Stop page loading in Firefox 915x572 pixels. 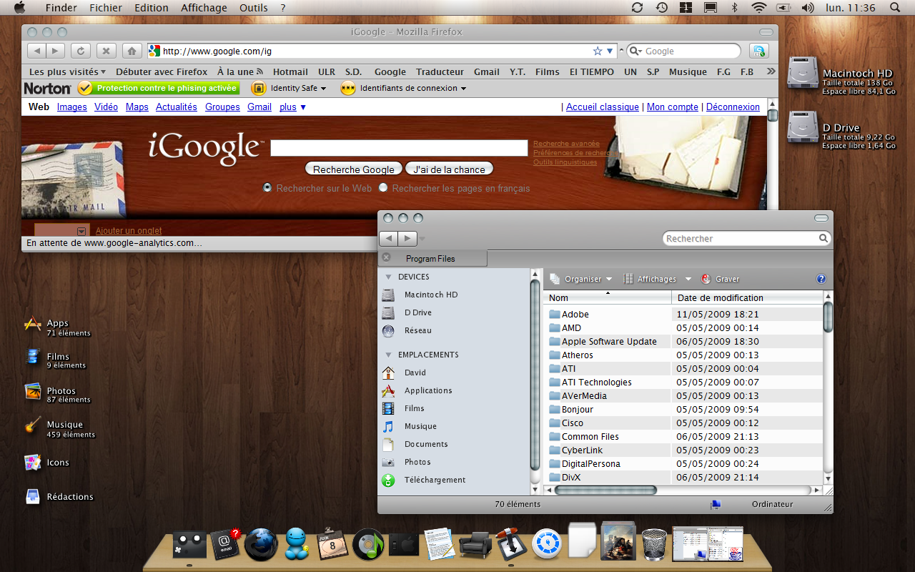(106, 51)
